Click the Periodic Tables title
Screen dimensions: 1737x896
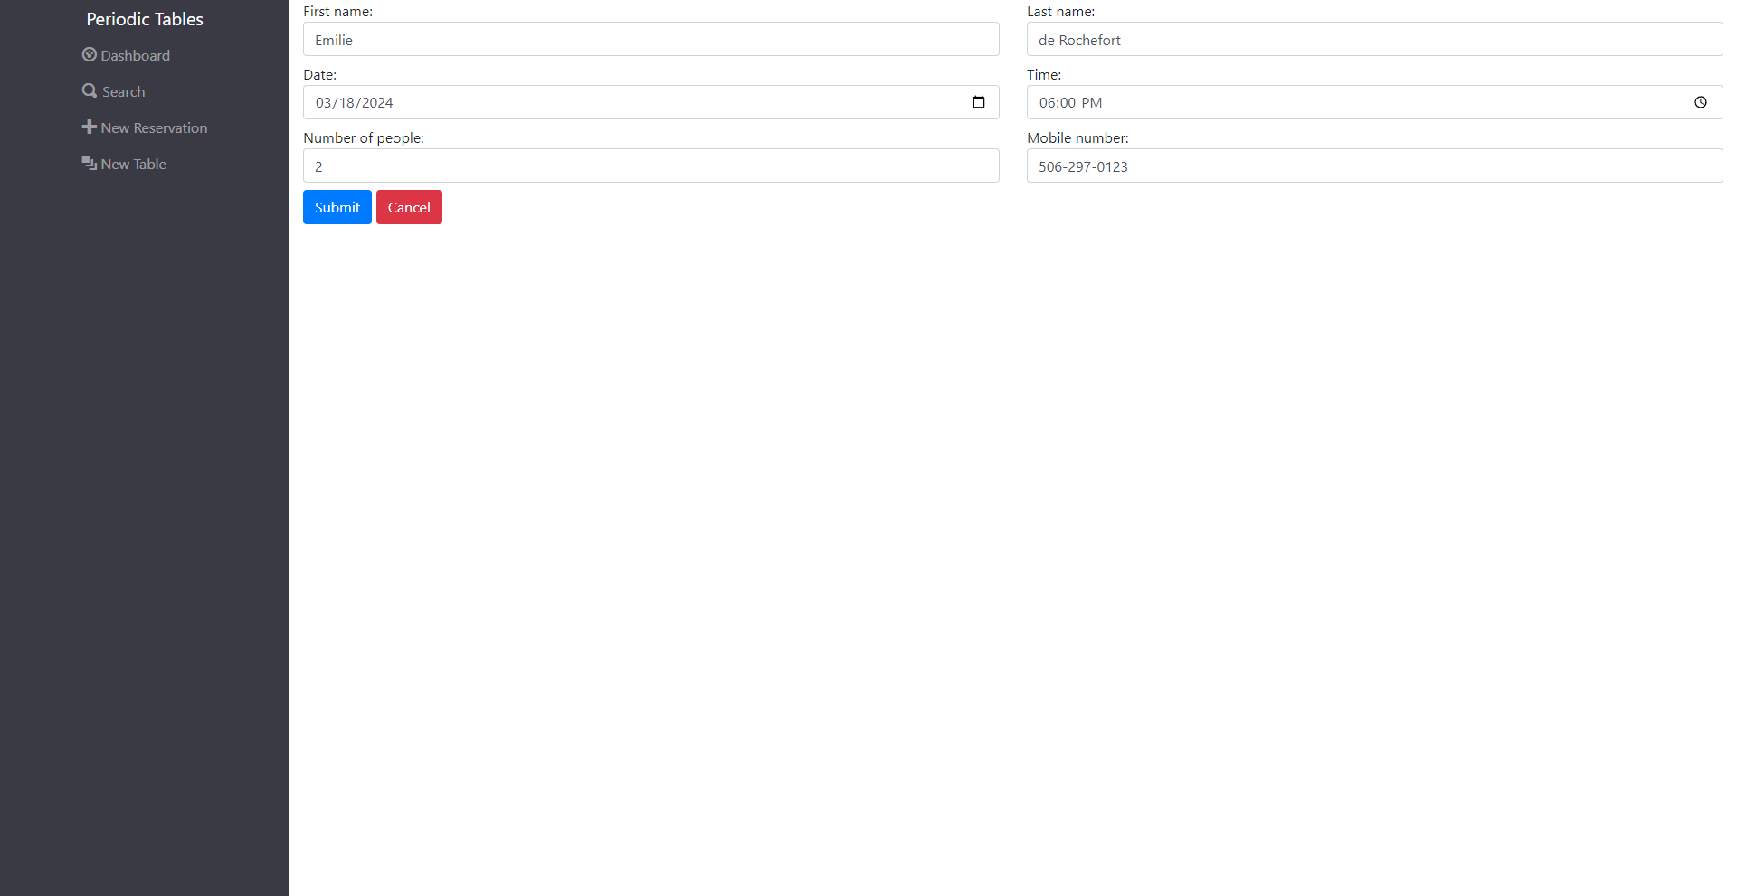(145, 19)
